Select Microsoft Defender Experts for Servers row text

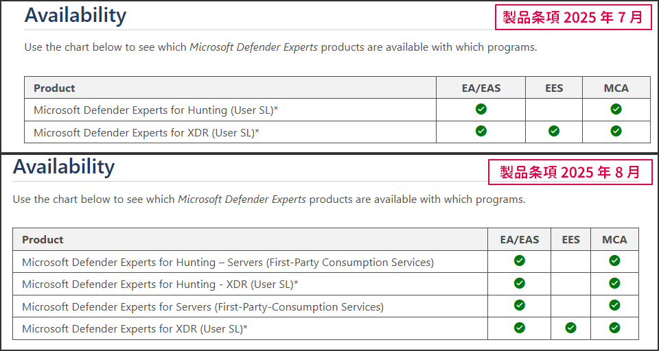tap(203, 307)
